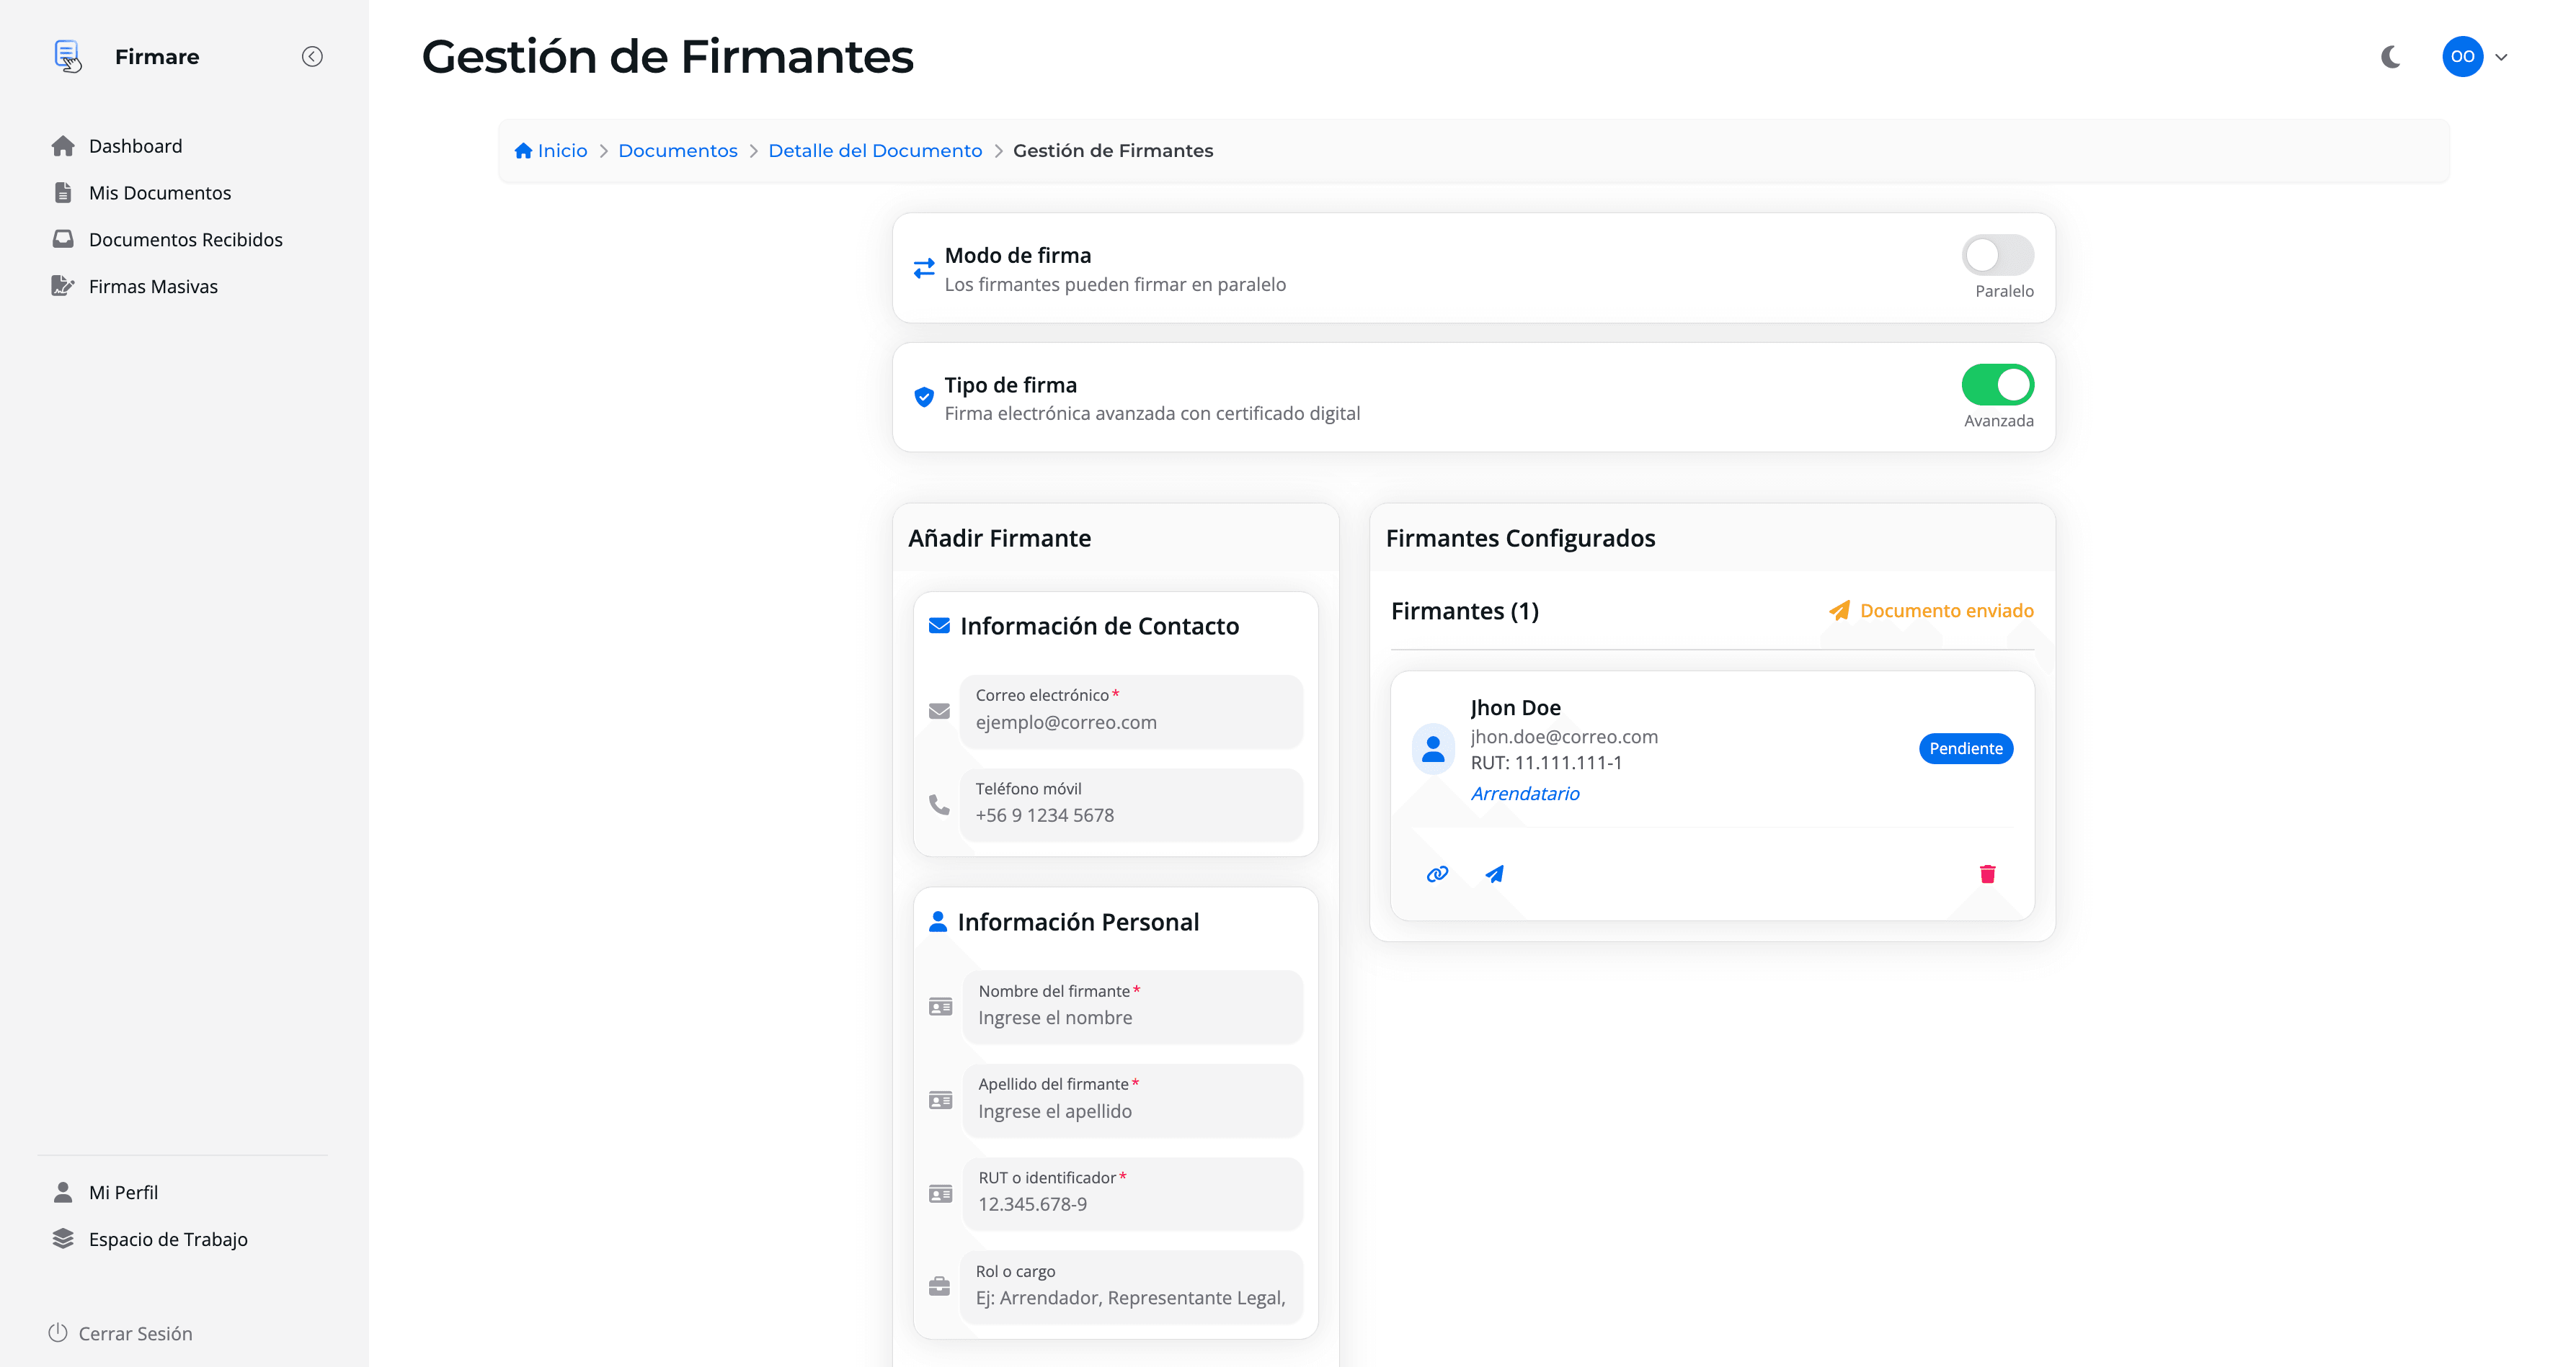2576x1367 pixels.
Task: Click the Correo electrónico input field
Action: coord(1131,712)
